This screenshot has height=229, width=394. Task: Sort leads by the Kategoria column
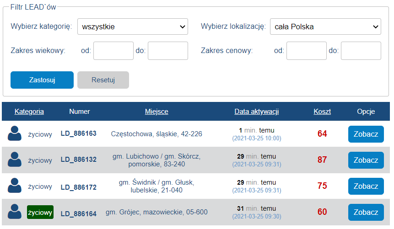pos(29,112)
